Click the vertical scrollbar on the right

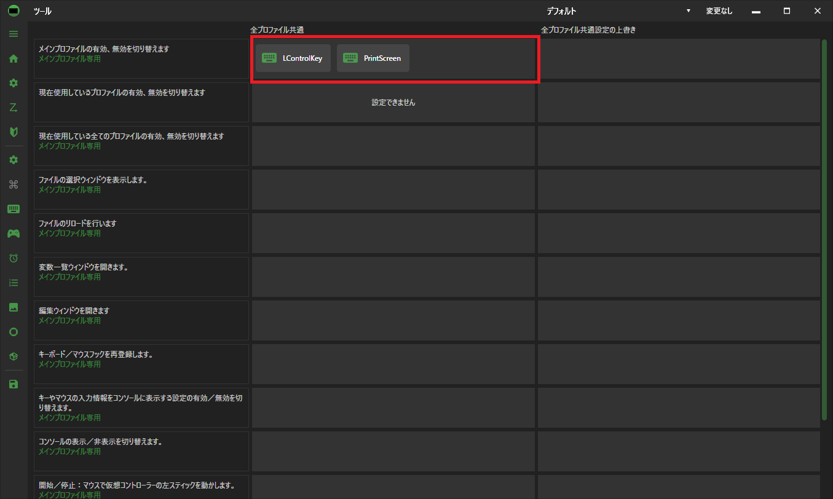coord(824,229)
